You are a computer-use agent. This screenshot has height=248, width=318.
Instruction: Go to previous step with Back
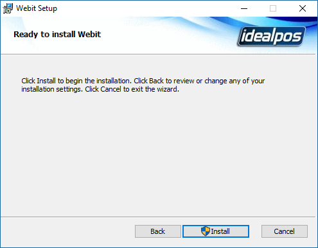tap(158, 231)
